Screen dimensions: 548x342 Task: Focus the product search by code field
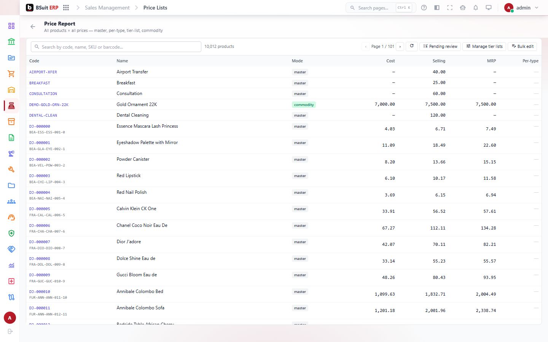(116, 47)
